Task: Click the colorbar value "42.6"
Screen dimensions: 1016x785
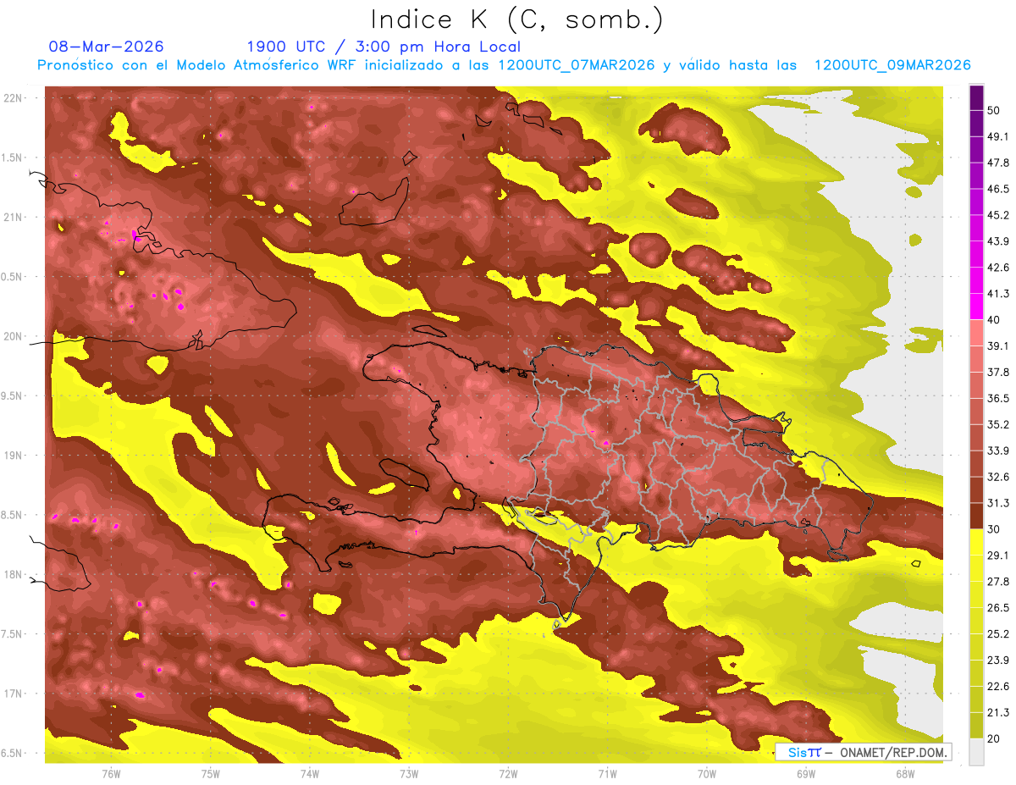Action: click(998, 268)
